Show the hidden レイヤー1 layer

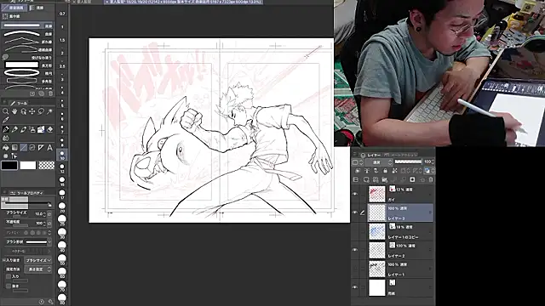click(355, 269)
